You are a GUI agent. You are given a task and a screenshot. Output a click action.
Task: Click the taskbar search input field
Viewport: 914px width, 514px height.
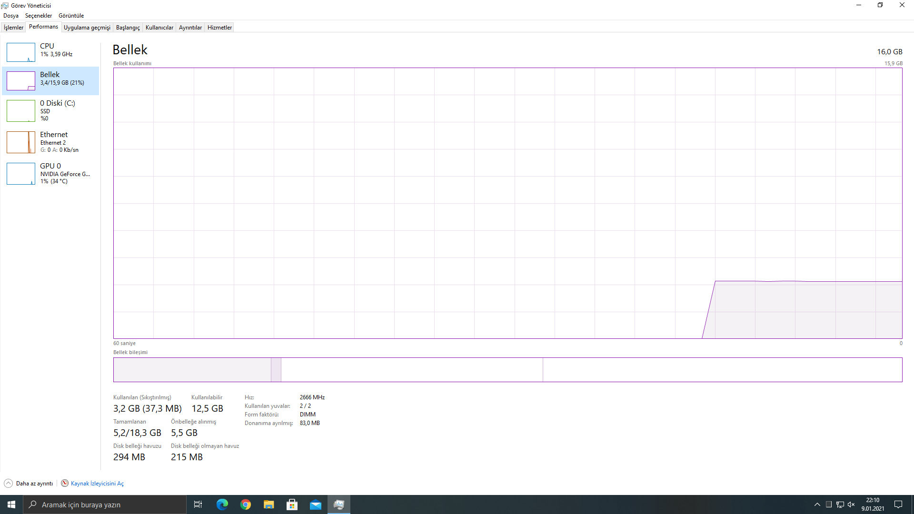tap(105, 504)
